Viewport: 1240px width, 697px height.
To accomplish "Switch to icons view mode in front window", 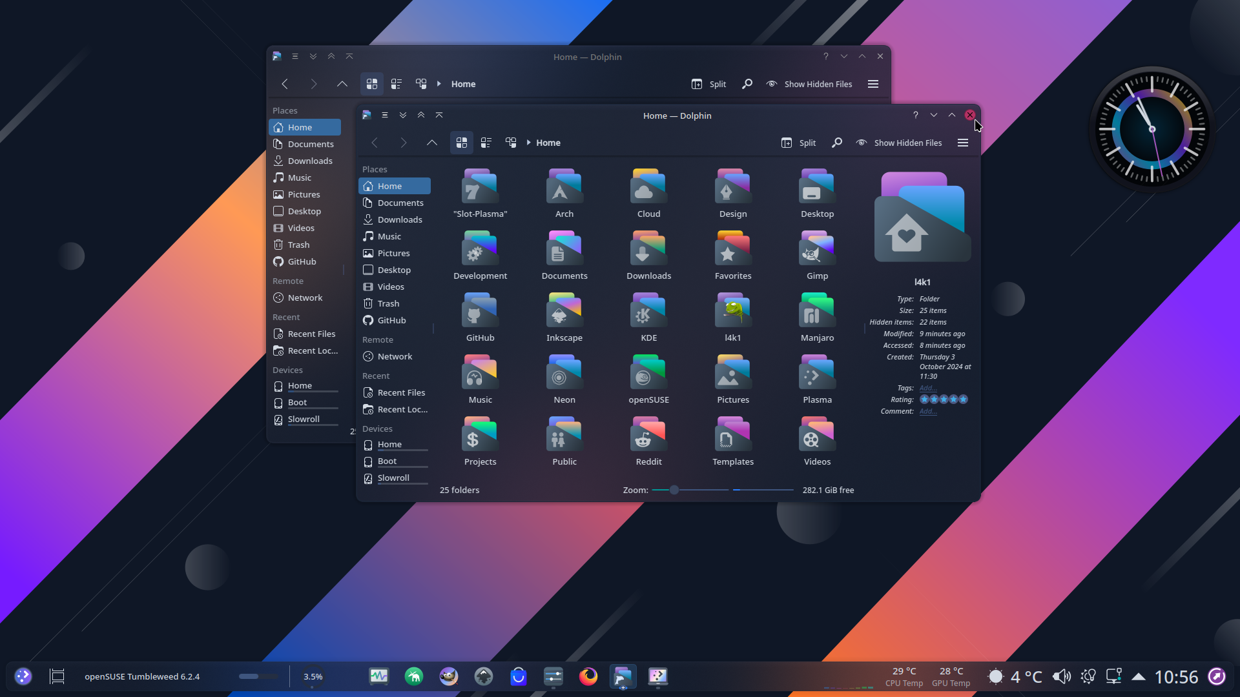I will click(x=461, y=143).
